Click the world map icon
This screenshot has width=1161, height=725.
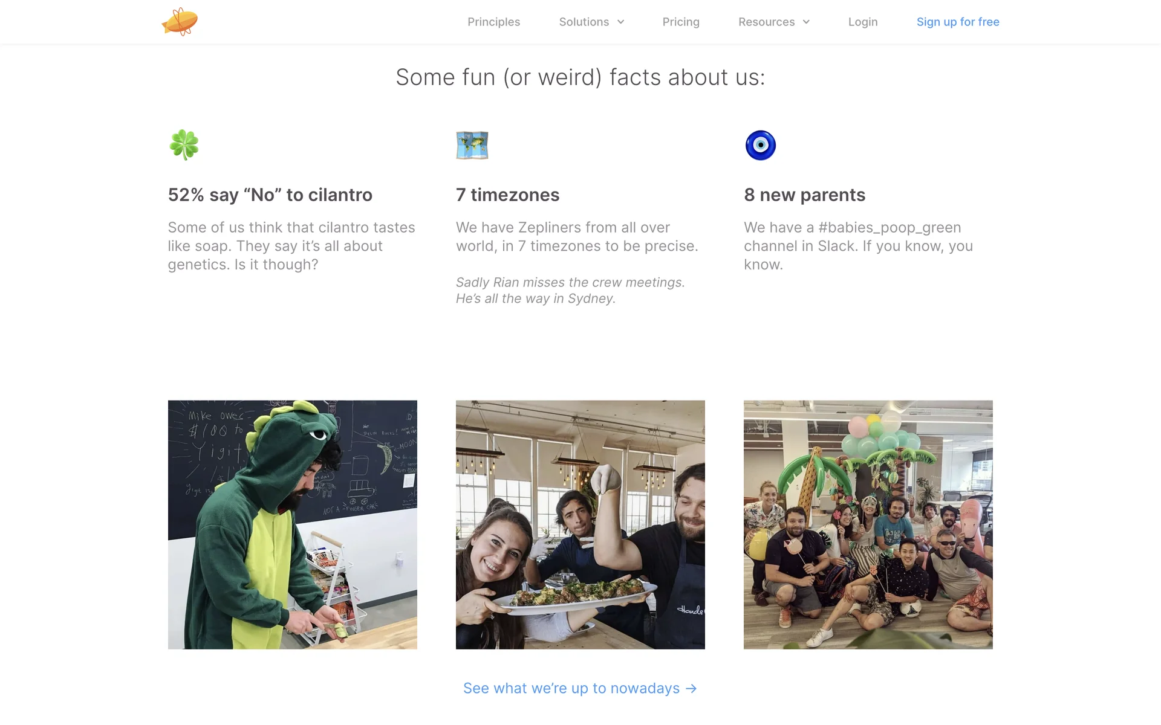pyautogui.click(x=472, y=145)
